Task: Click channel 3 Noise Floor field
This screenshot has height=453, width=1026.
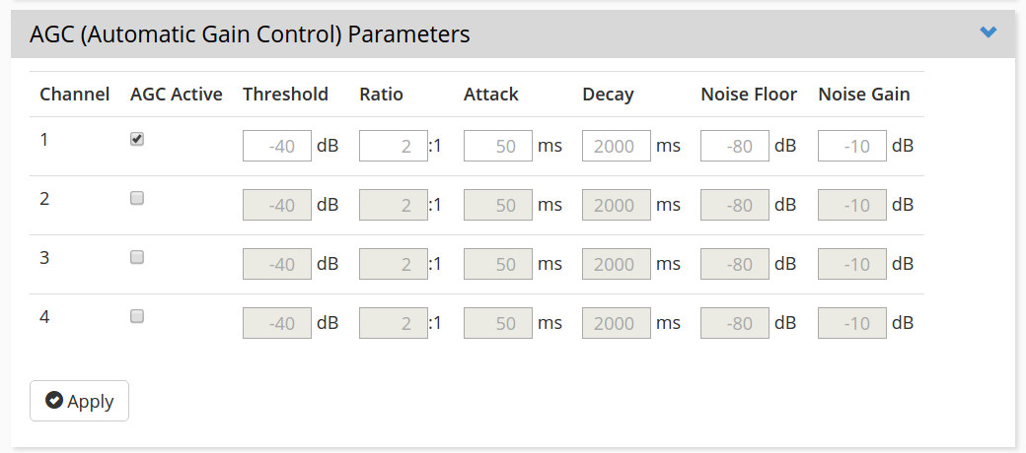Action: pyautogui.click(x=734, y=264)
